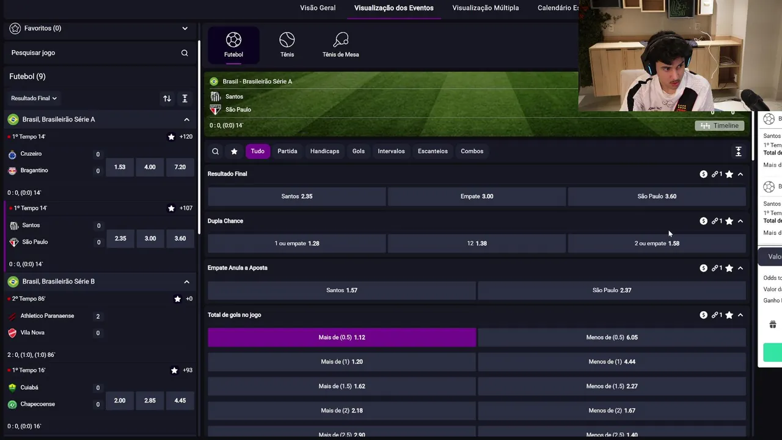This screenshot has width=782, height=440.
Task: Select 2 ou empate 1.58 odds
Action: click(x=657, y=244)
